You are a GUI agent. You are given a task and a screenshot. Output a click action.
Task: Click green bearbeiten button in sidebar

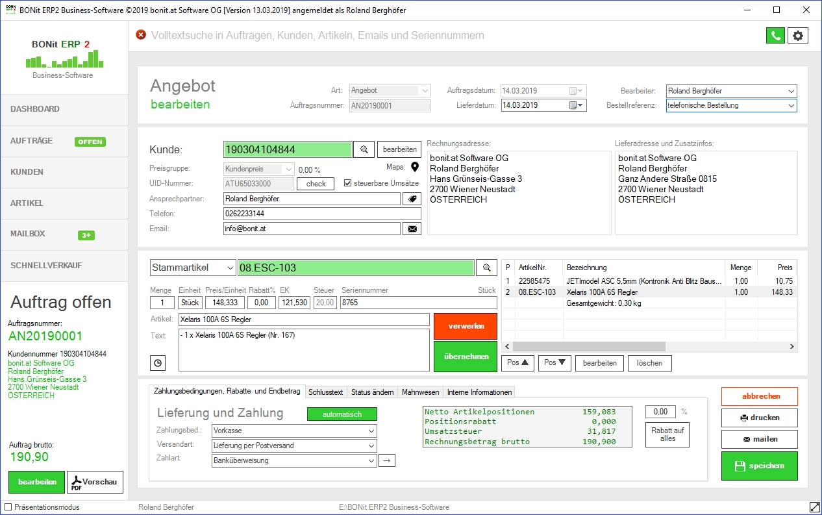pos(36,483)
